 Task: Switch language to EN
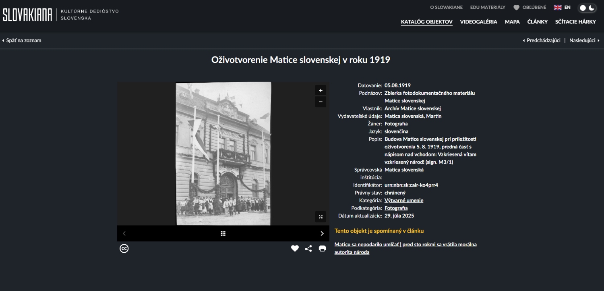pyautogui.click(x=562, y=7)
